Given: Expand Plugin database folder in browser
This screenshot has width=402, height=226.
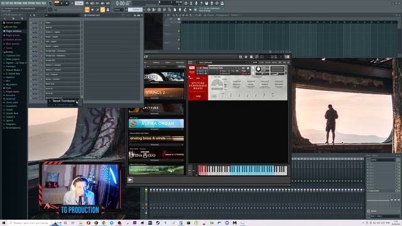Looking at the screenshot, I should 14,31.
